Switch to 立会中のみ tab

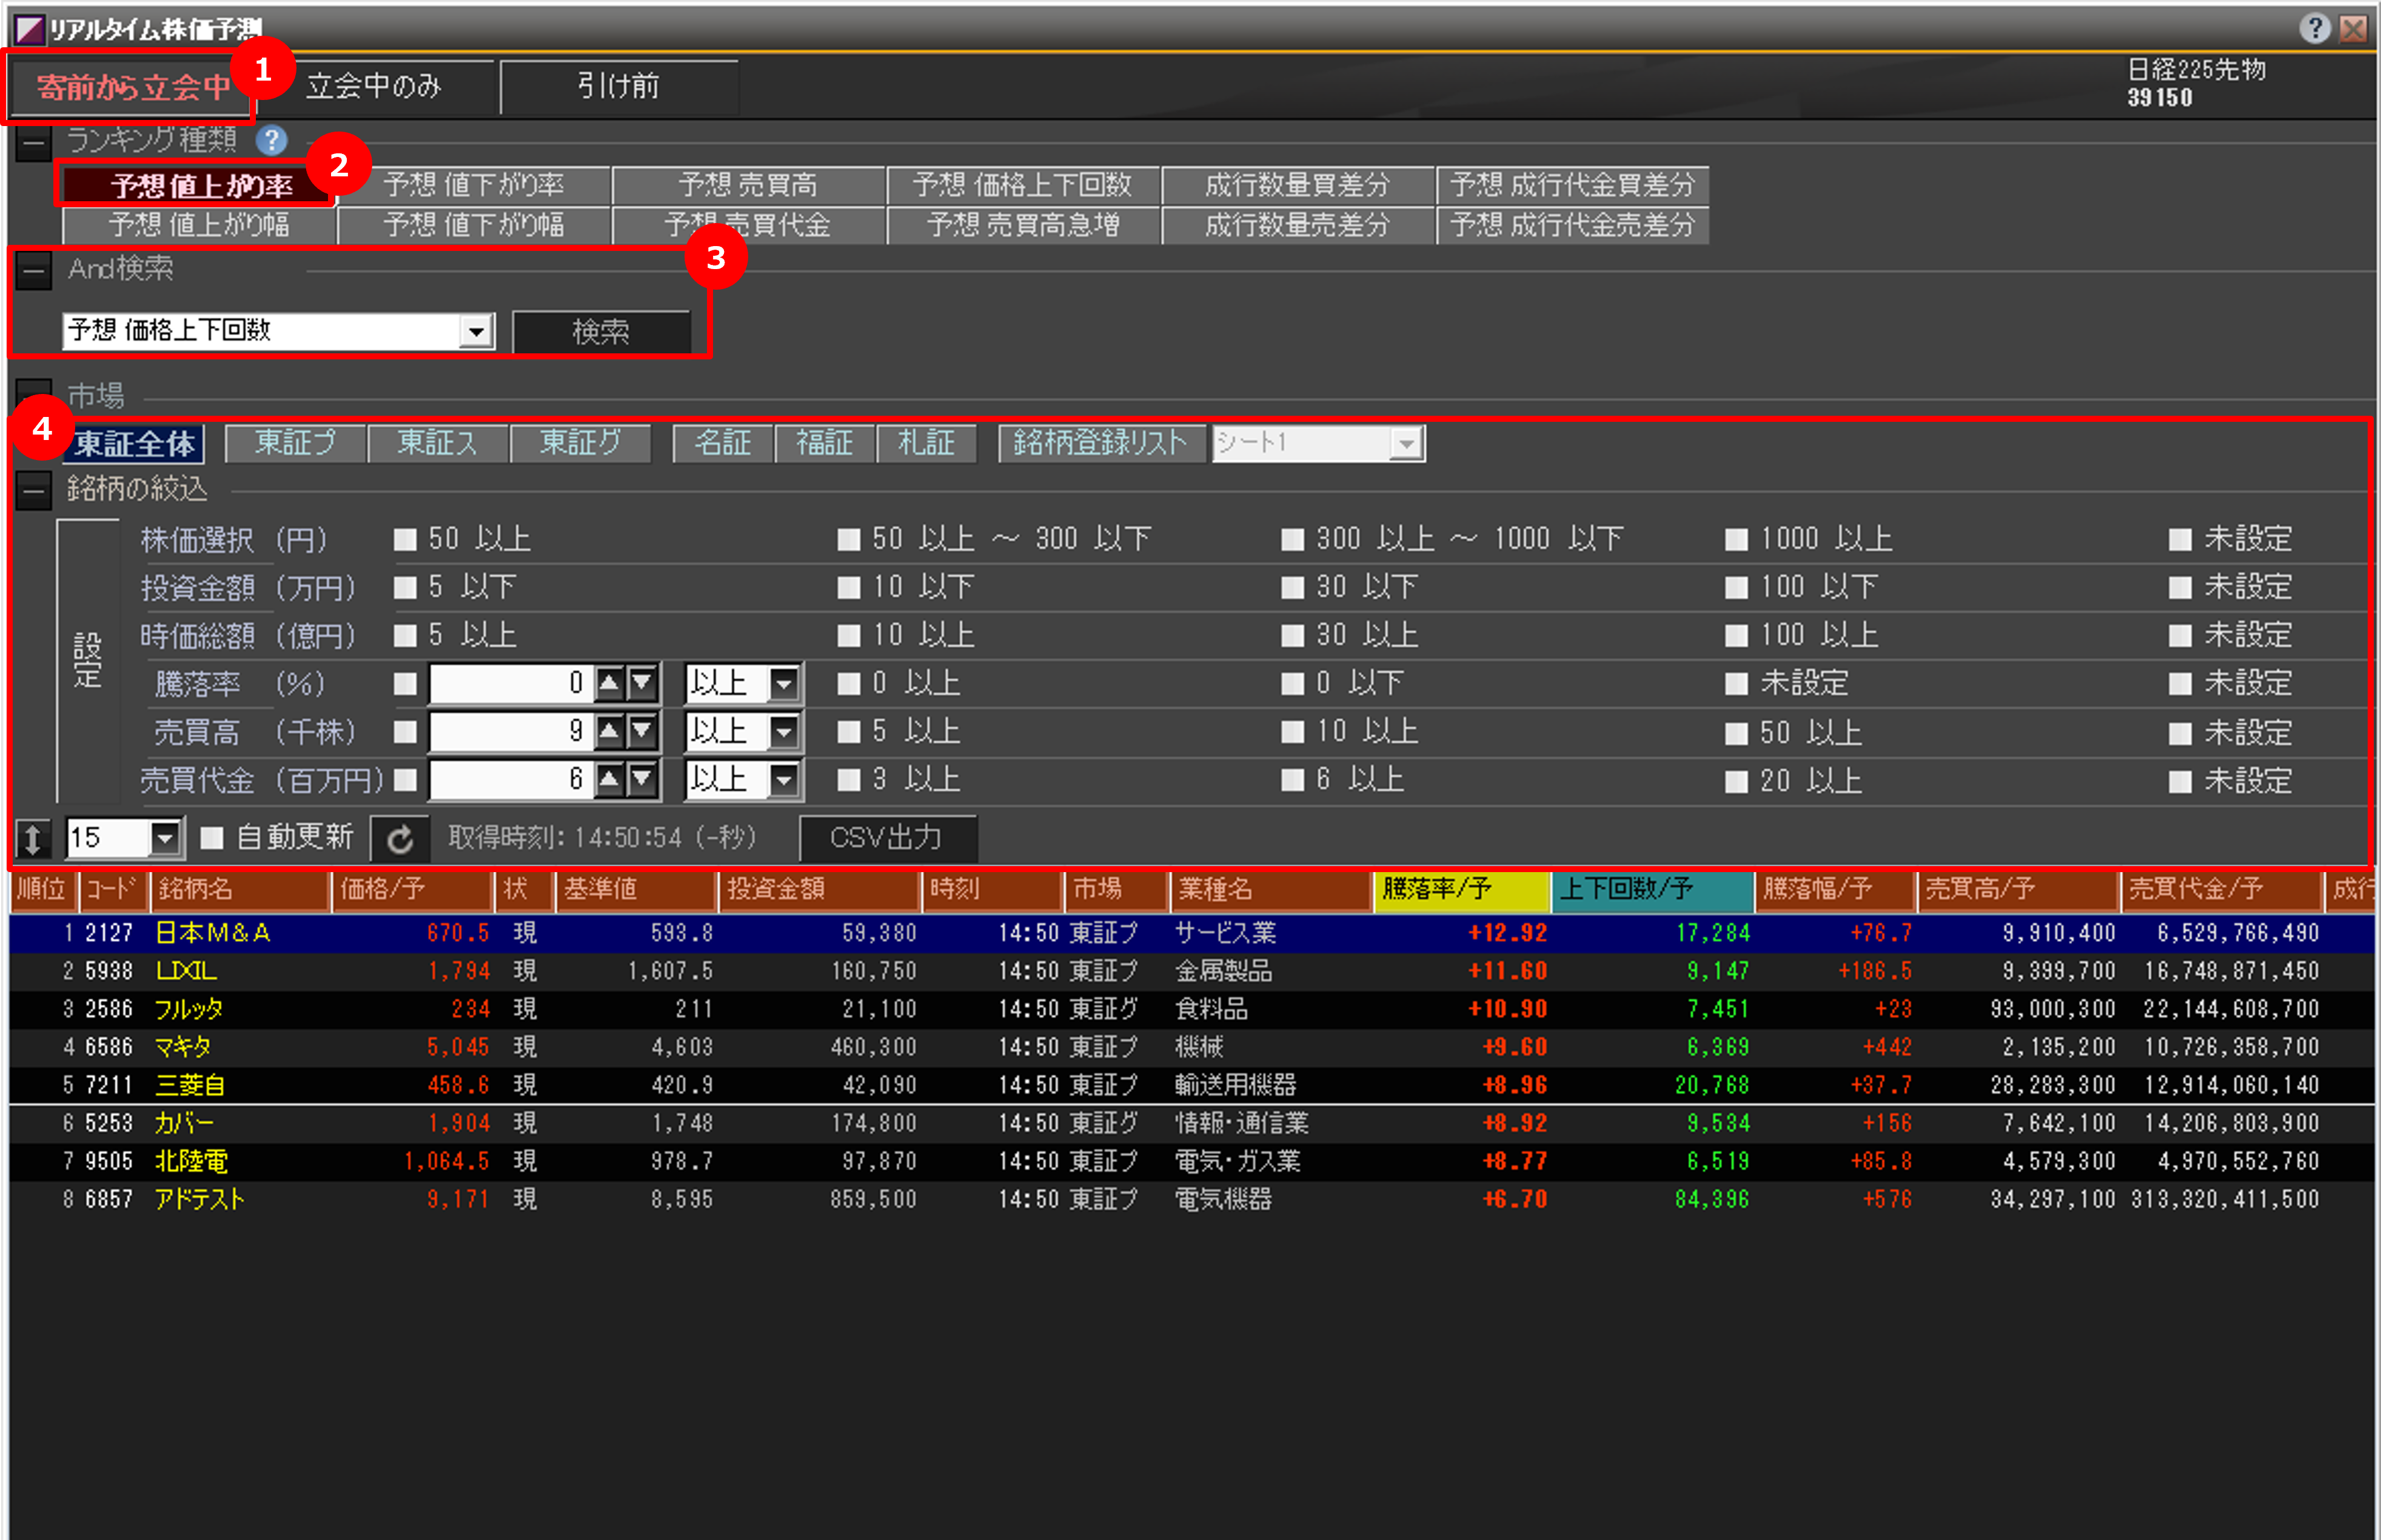point(375,87)
